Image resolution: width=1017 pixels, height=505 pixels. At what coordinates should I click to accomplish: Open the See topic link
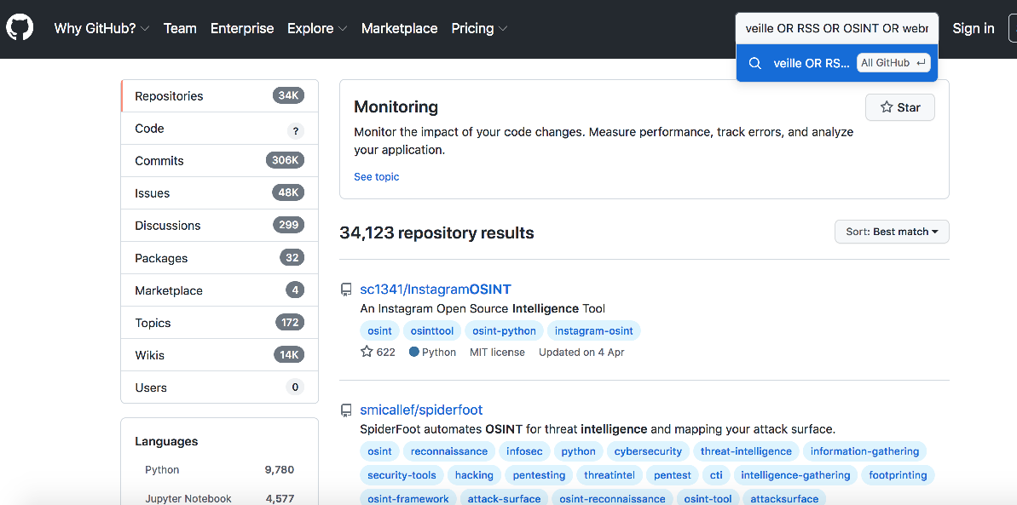[376, 176]
